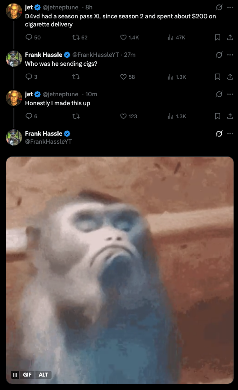Screen dimensions: 238x390
Task: Repost the 'Honestly I made this up' tweet
Action: point(76,116)
